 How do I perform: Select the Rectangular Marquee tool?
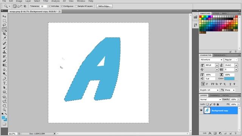coord(4,21)
